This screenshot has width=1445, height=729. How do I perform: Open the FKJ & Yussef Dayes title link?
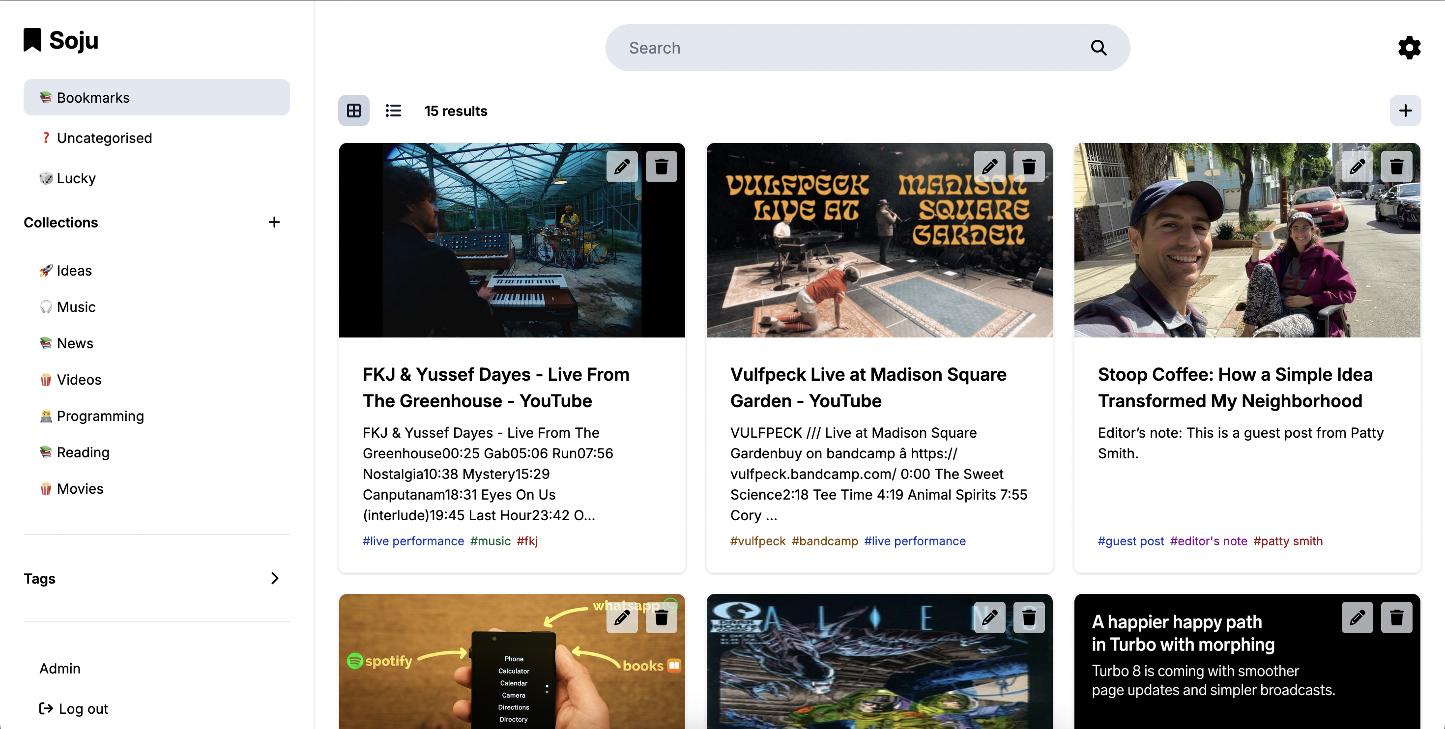click(x=496, y=388)
